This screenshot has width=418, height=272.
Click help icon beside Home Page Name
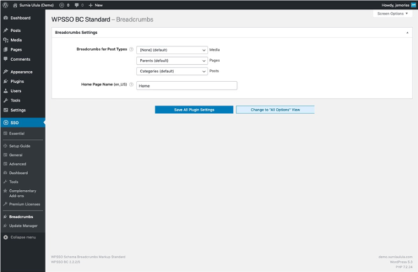131,84
